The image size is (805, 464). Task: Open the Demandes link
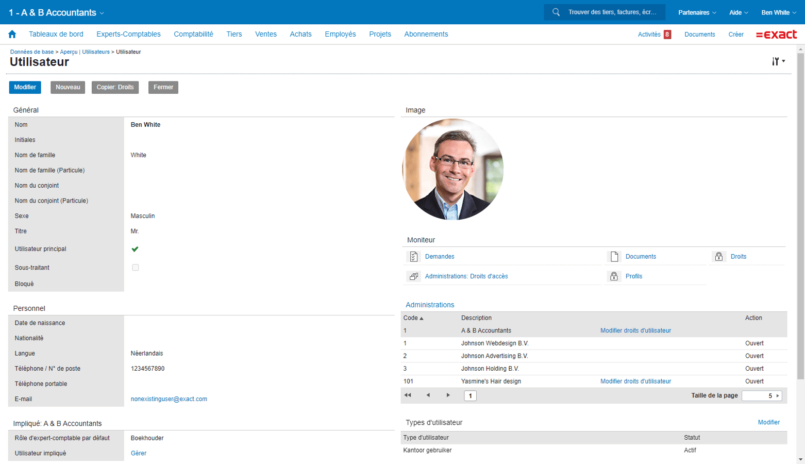440,257
